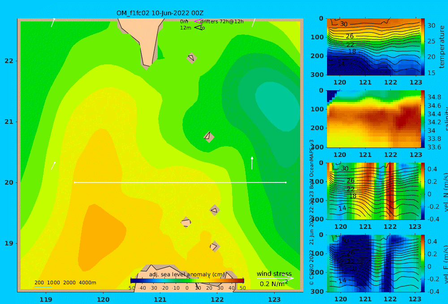Click the '12m' depth legend label

click(x=185, y=28)
